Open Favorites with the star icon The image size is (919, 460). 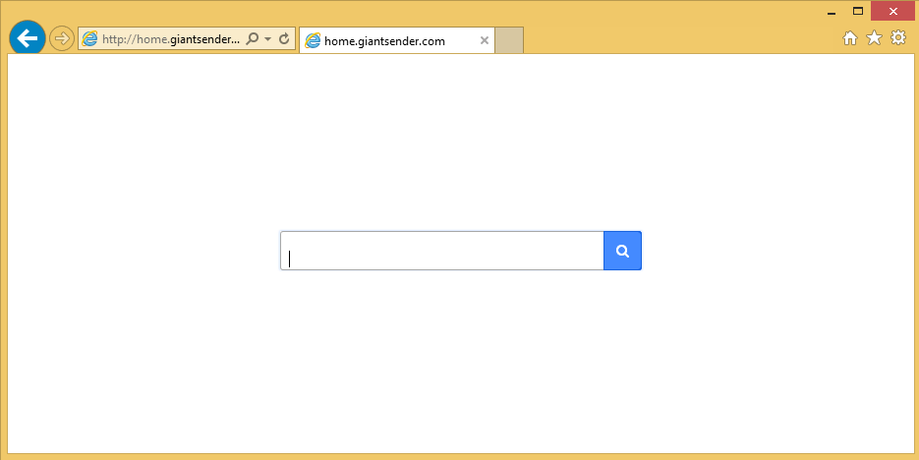(874, 38)
